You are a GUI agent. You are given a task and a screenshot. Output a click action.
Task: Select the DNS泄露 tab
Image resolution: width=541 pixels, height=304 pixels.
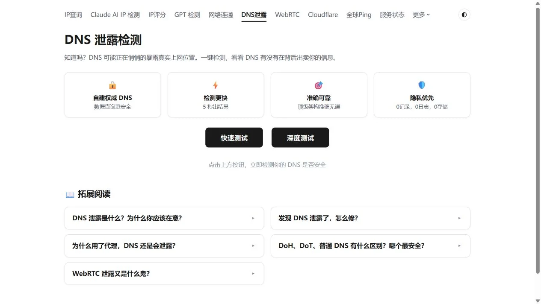click(x=254, y=15)
